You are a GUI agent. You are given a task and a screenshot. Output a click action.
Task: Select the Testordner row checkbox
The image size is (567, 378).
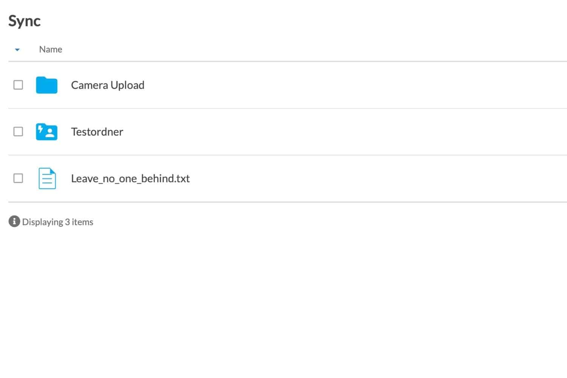18,132
